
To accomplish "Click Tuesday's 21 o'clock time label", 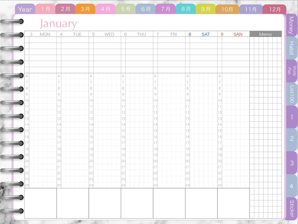I will pos(59,167).
